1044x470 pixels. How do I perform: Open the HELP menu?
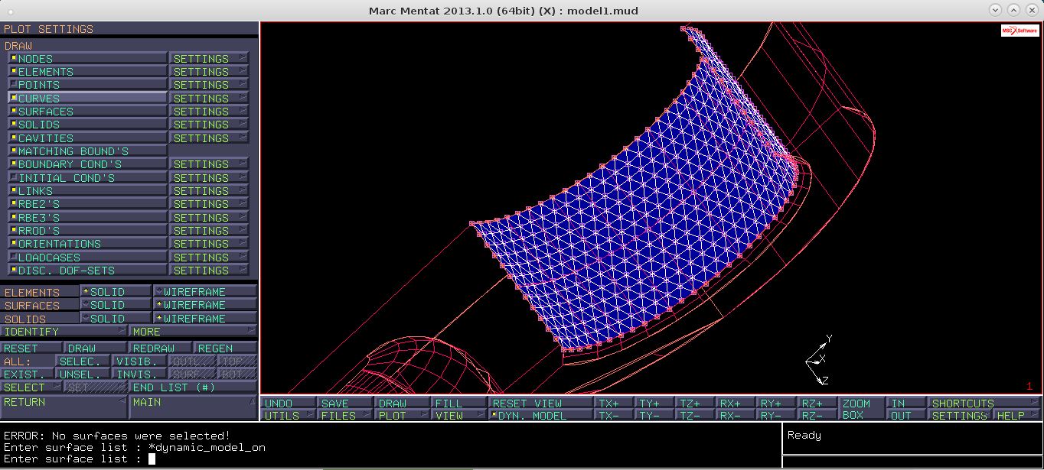(x=1016, y=416)
